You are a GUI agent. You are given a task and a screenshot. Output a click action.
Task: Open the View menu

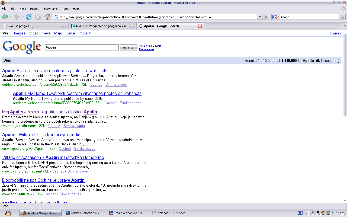[x=23, y=9]
